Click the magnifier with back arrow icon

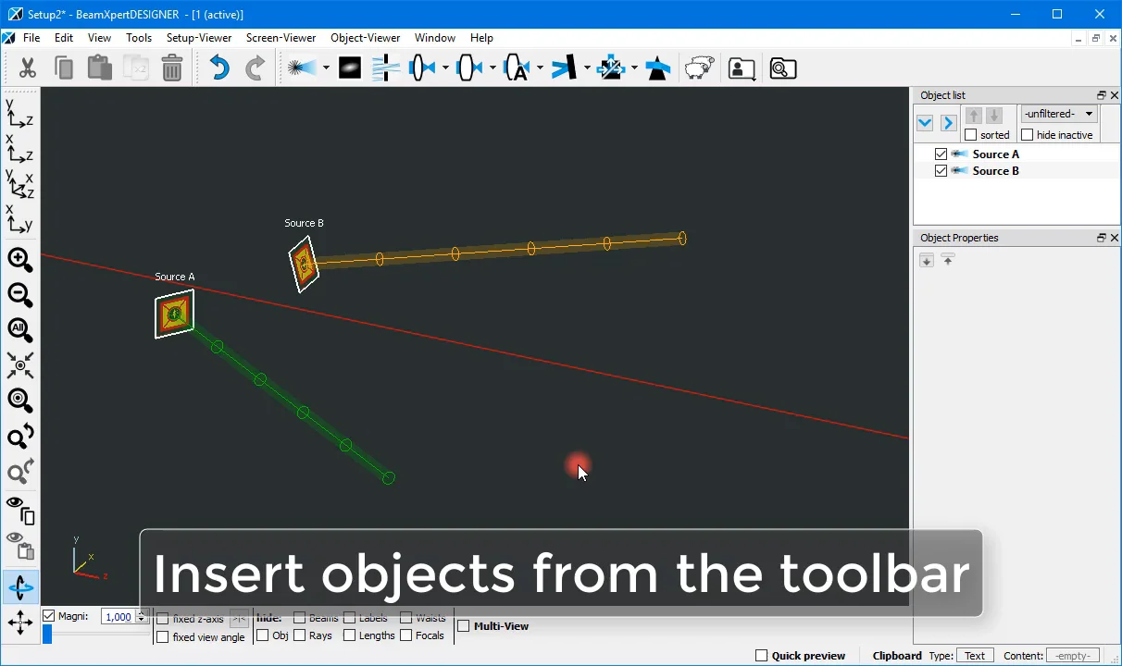[20, 436]
